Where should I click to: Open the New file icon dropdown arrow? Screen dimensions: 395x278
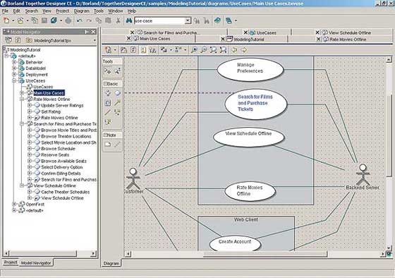pyautogui.click(x=13, y=21)
